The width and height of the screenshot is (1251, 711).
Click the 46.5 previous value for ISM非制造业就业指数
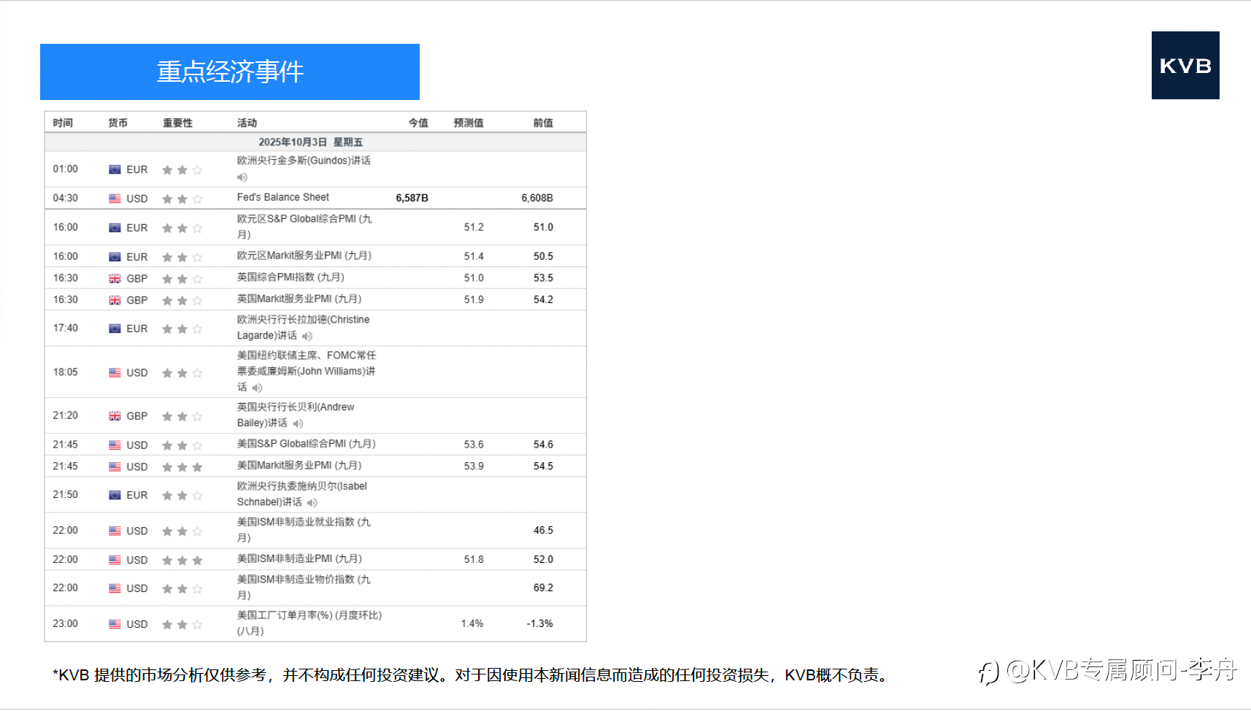[x=543, y=530]
